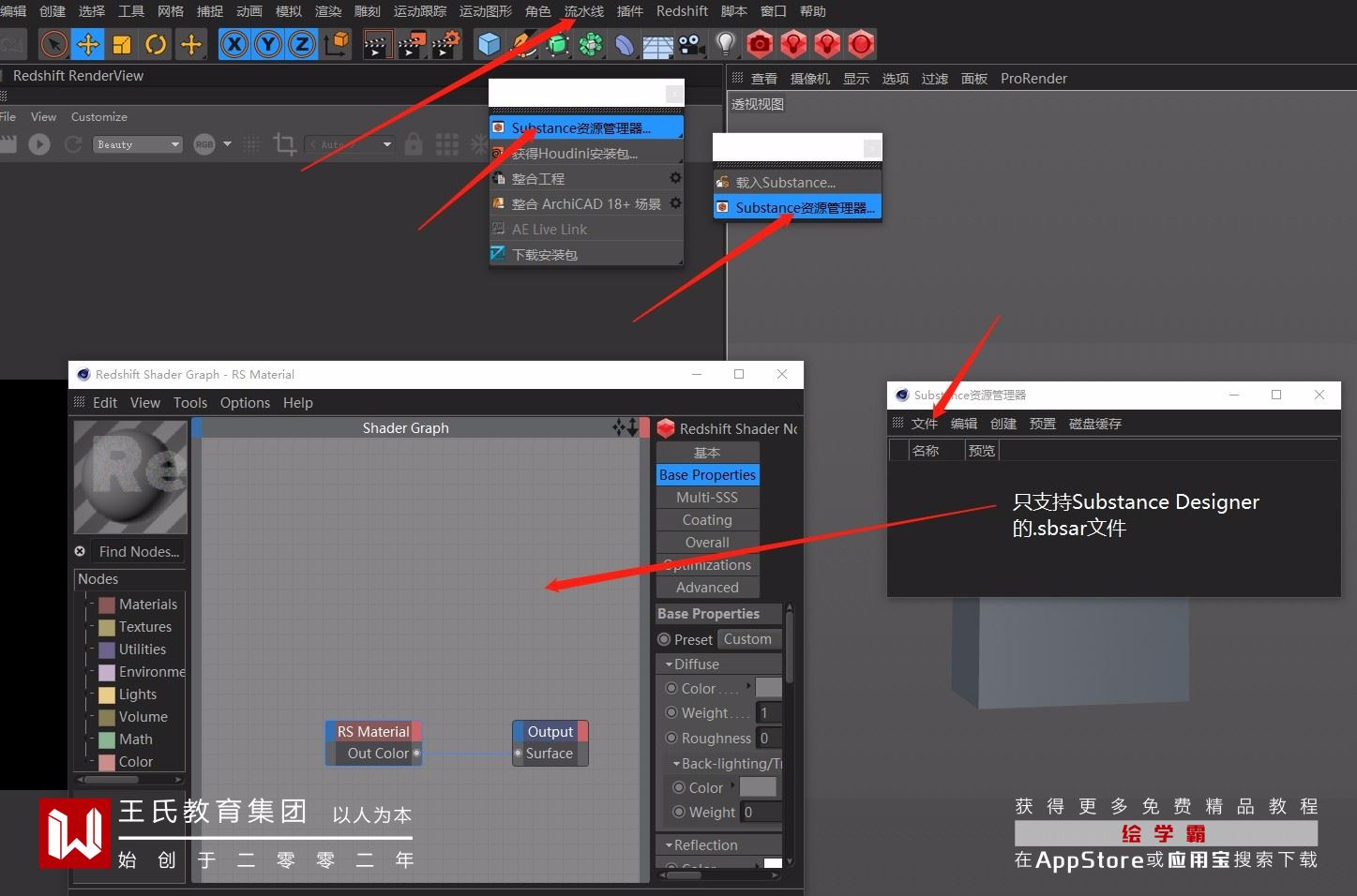Select the RenderView crop region icon
The height and width of the screenshot is (896, 1357).
click(x=284, y=144)
